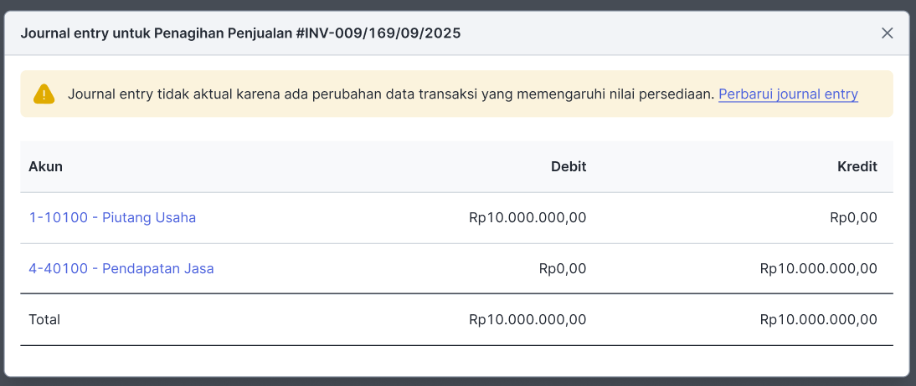Select the Total debit amount

(x=527, y=319)
